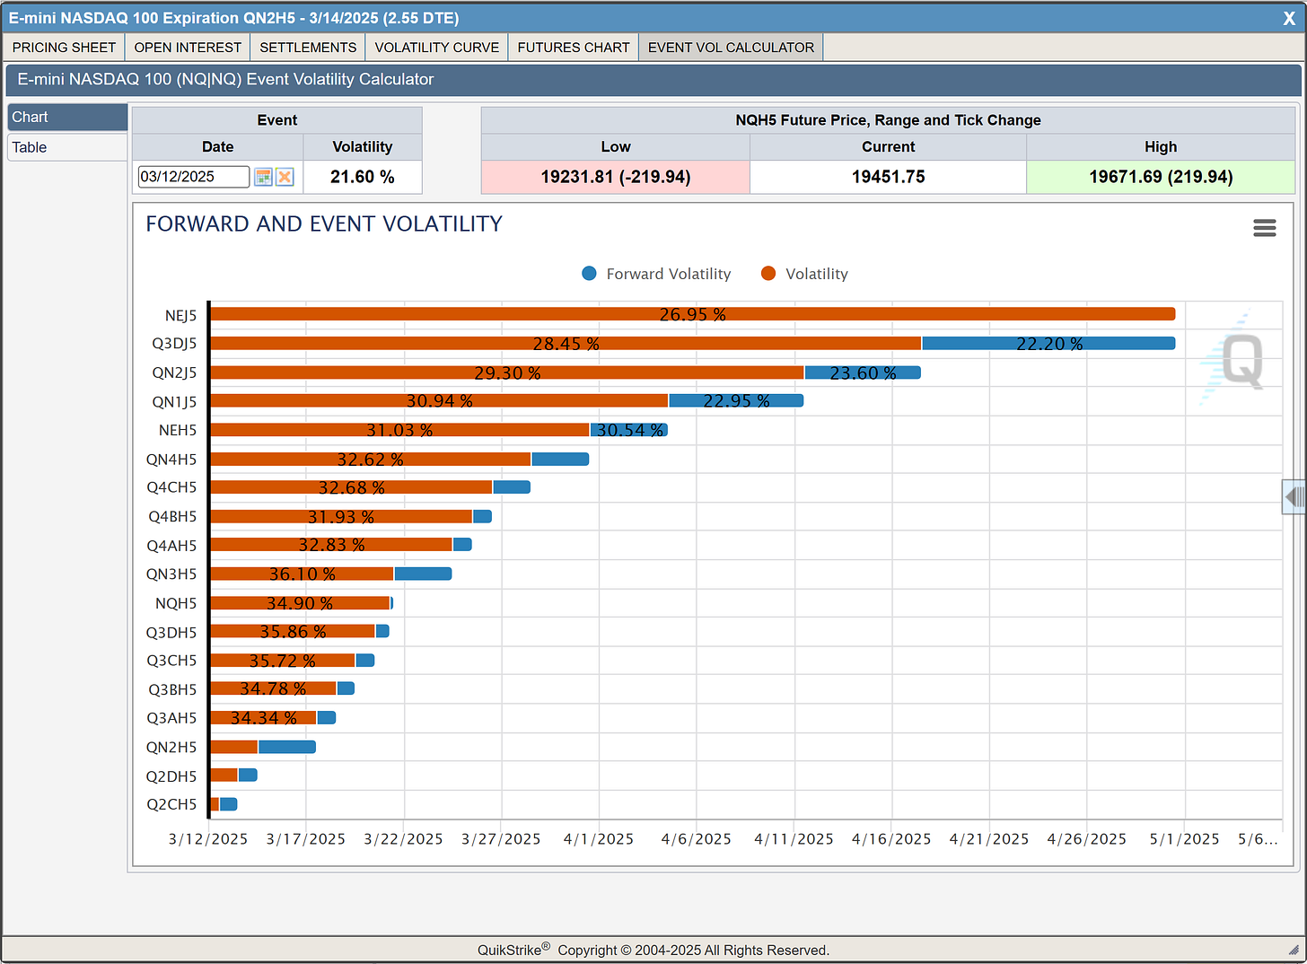1307x964 pixels.
Task: Click the Q2DH5 axis label
Action: (x=171, y=776)
